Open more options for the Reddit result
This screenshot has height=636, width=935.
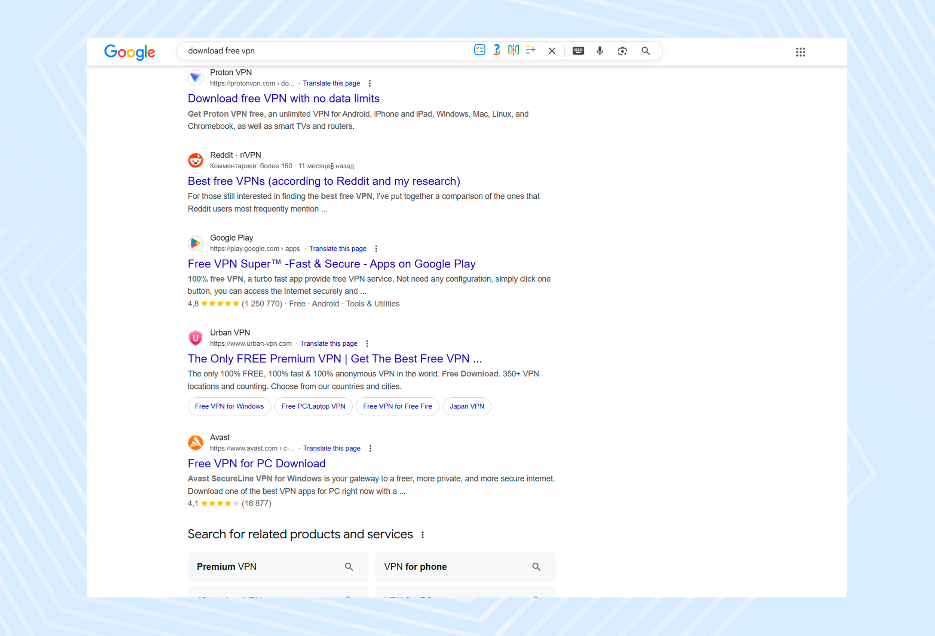click(332, 166)
